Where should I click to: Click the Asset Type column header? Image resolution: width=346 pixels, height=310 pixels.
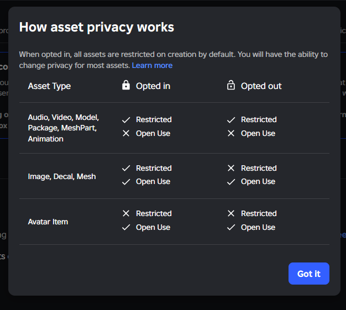[49, 86]
